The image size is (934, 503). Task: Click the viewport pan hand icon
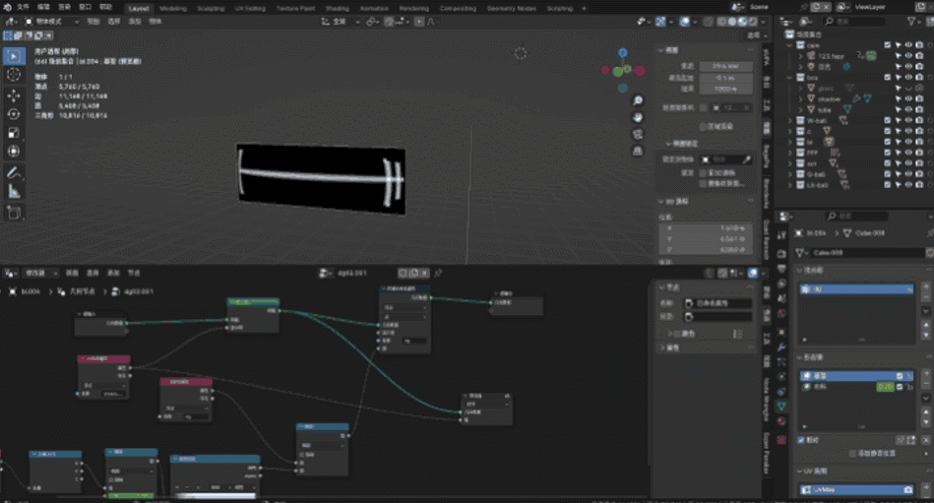tap(638, 117)
